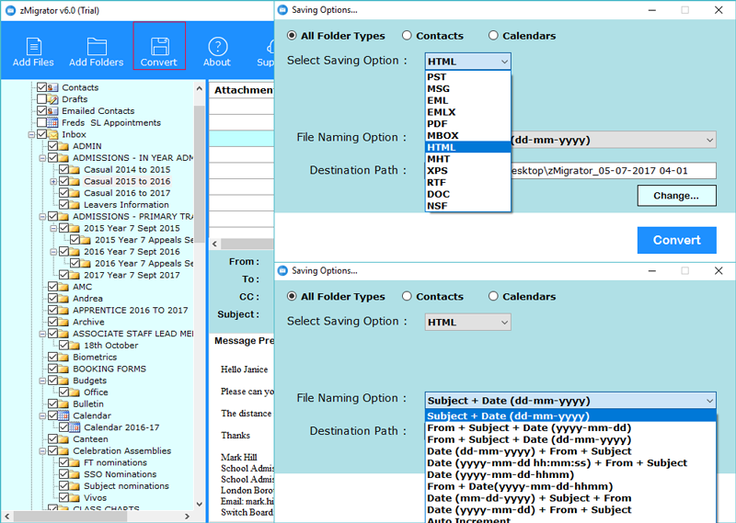Viewport: 736px width, 523px height.
Task: Uncheck the Casual 2015 to 2016 checkbox
Action: (x=63, y=180)
